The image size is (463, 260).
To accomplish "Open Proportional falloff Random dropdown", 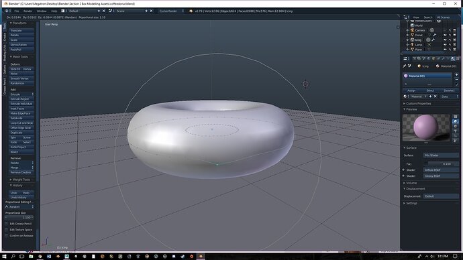I will [x=19, y=207].
